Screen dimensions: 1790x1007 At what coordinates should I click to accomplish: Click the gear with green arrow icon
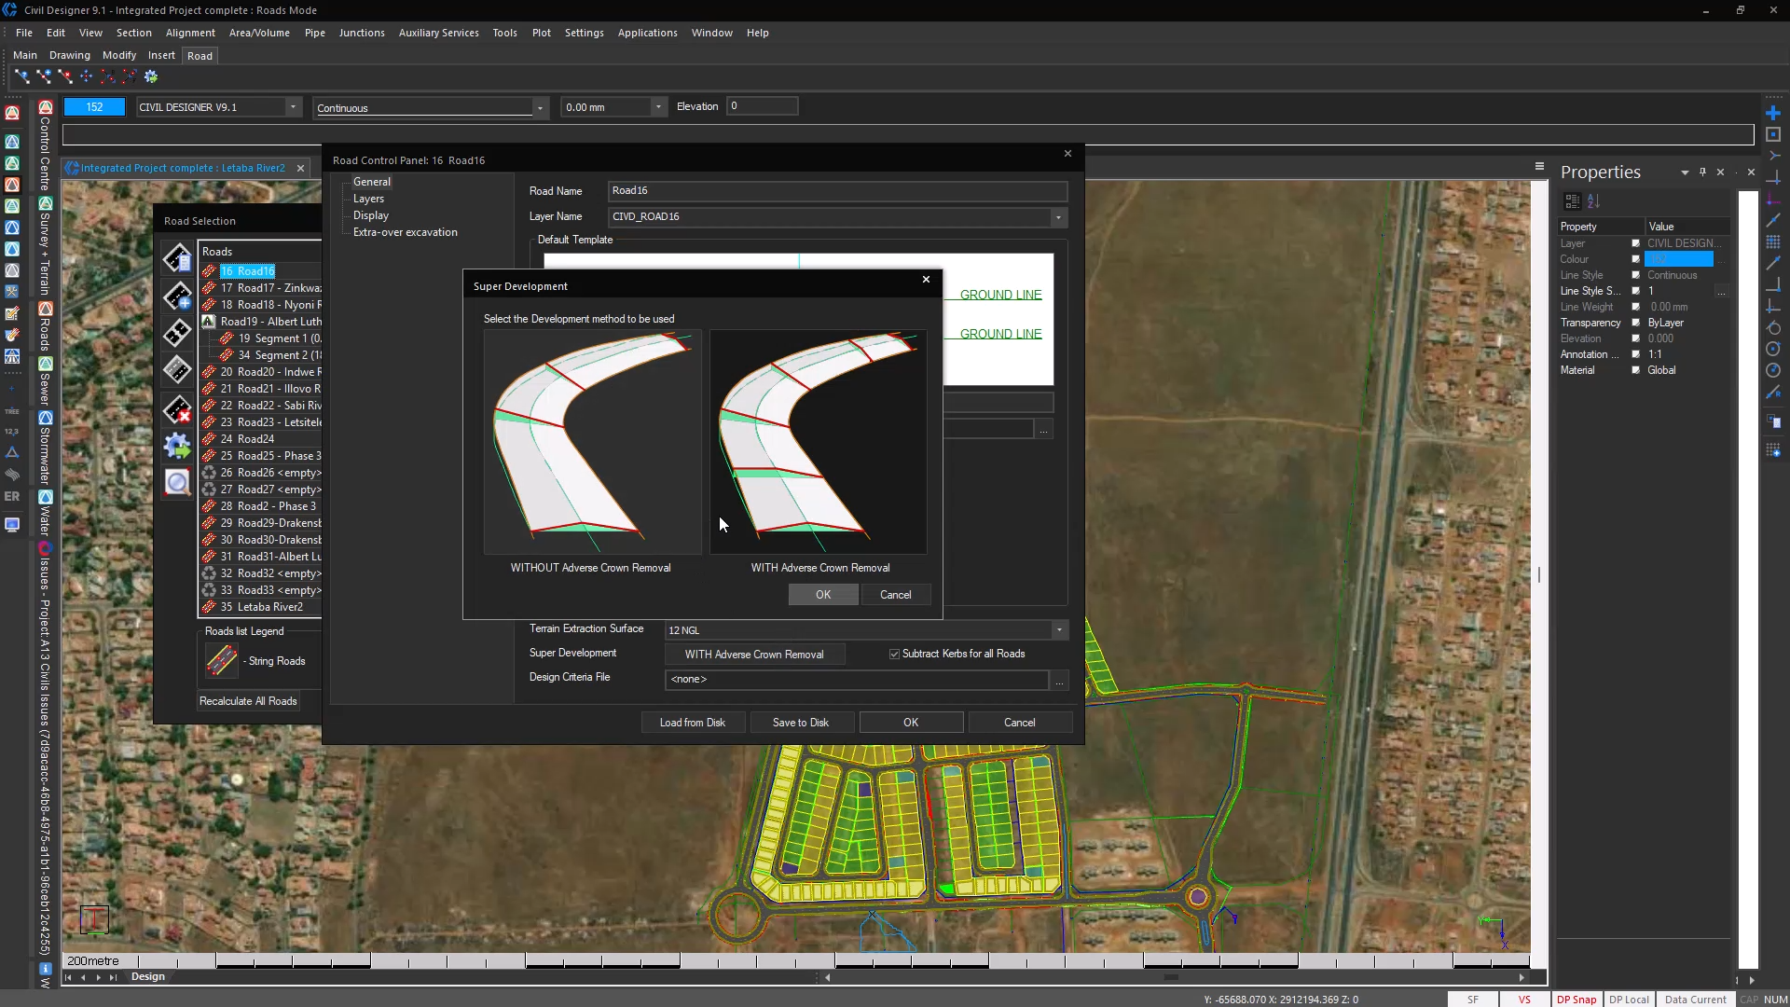click(x=177, y=447)
